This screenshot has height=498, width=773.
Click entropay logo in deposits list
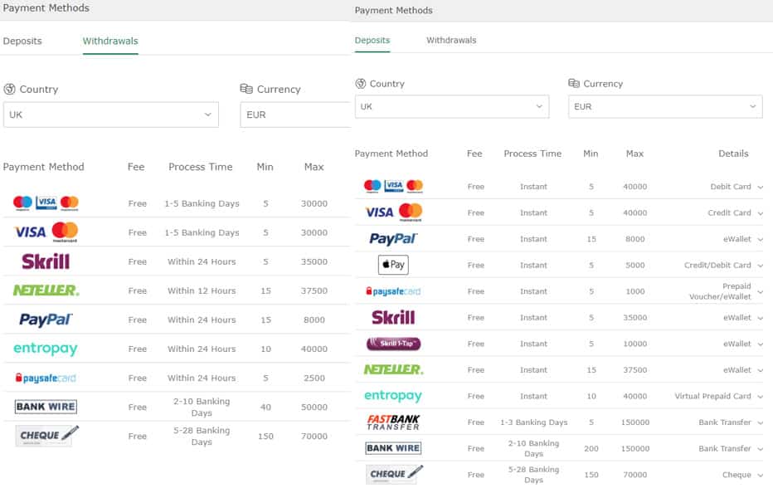(393, 395)
